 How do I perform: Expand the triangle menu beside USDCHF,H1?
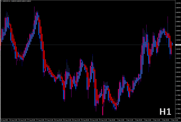point(1,1)
